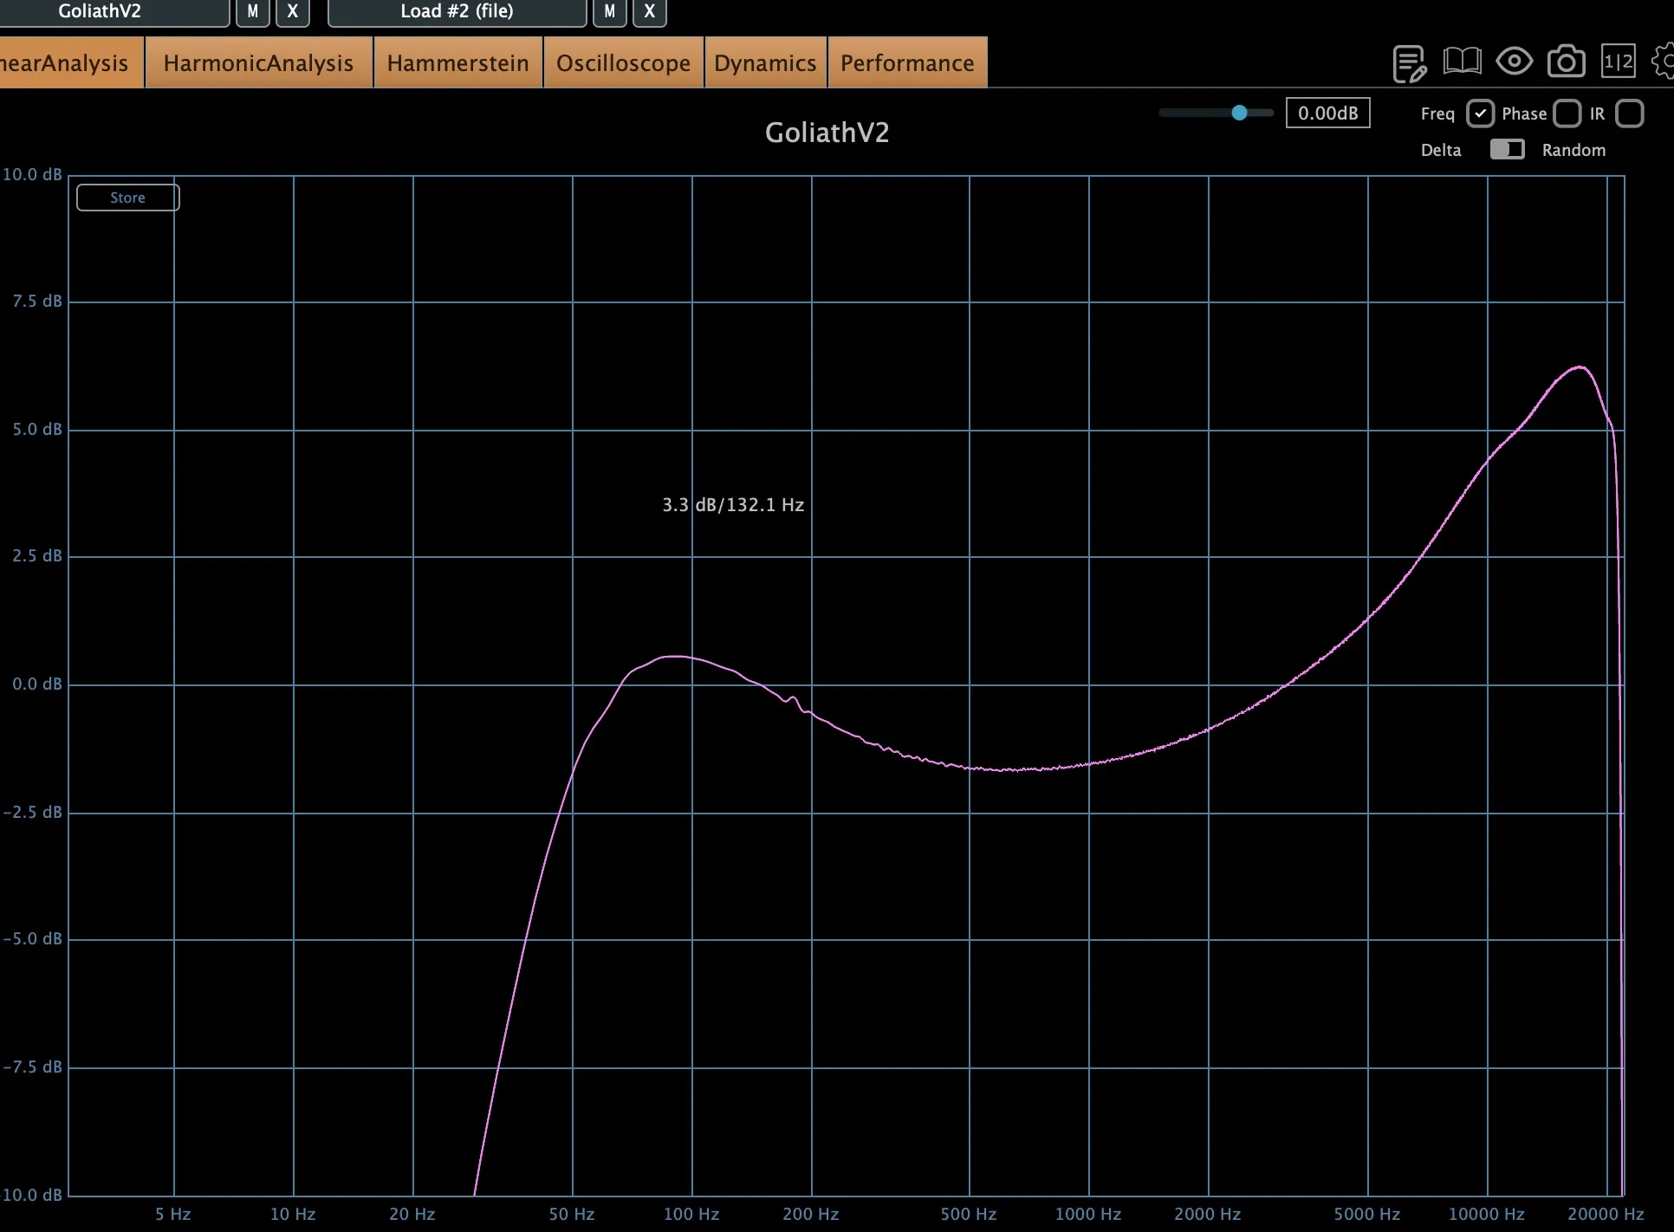Remove Load #2 measurement with X
Viewport: 1674px width, 1232px height.
(x=648, y=12)
